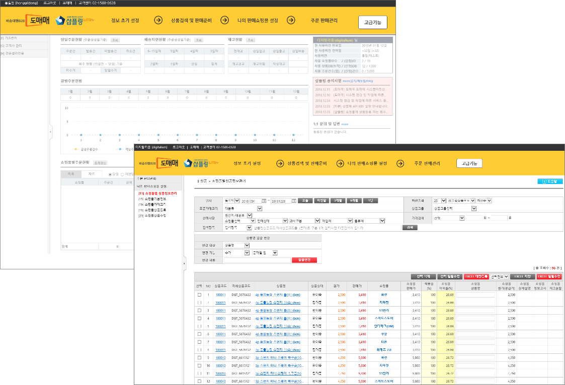Image resolution: width=565 pixels, height=385 pixels.
Task: Click the red 일괄변경 button
Action: (x=304, y=260)
